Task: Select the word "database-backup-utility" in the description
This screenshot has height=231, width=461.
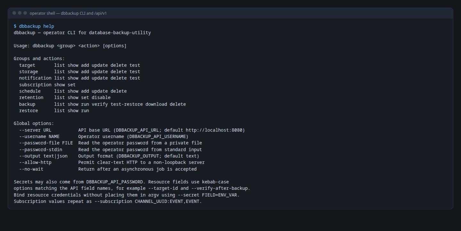Action: click(120, 33)
